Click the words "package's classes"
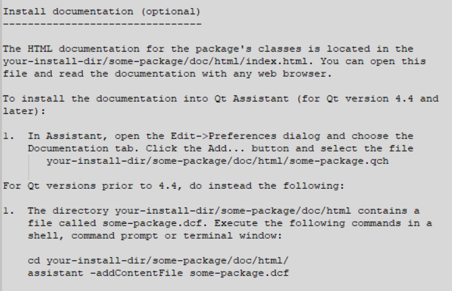Screen dimensions: 452x291 click(248, 49)
